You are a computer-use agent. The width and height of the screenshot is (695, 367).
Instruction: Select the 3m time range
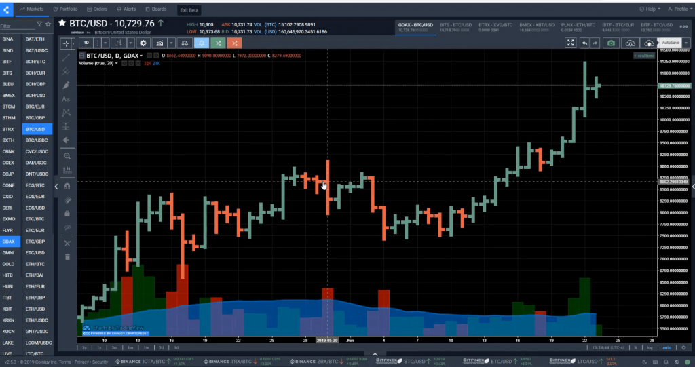(114, 348)
